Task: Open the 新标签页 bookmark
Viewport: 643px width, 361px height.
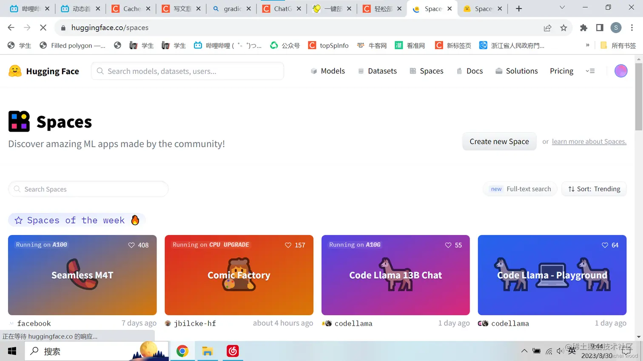Action: (x=453, y=45)
